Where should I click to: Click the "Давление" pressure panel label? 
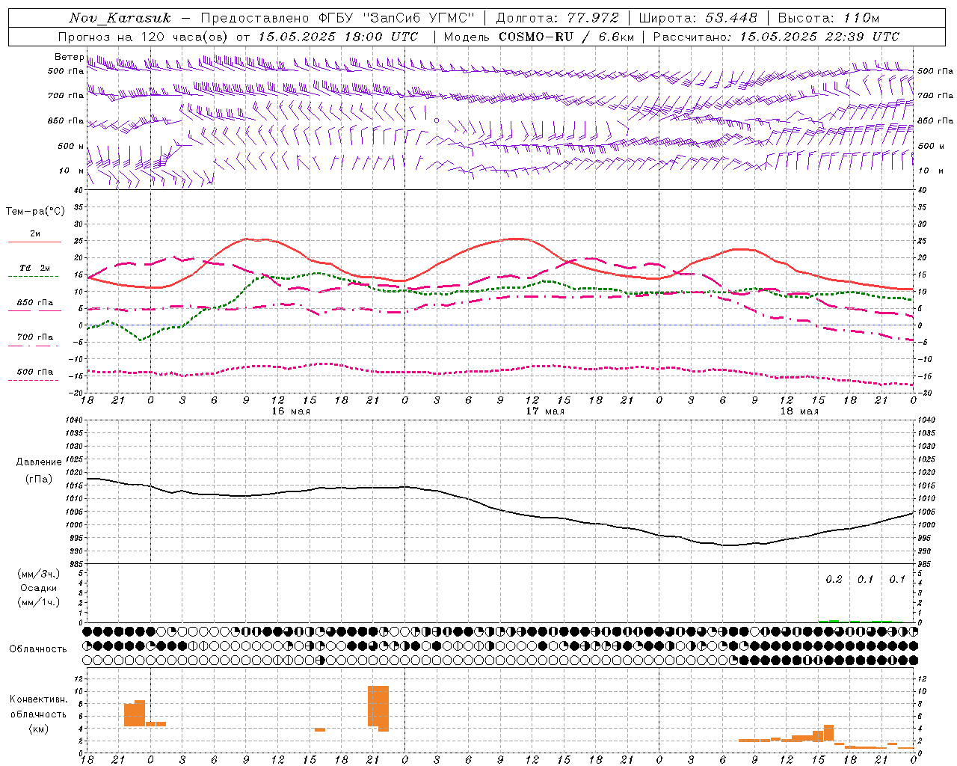39,462
